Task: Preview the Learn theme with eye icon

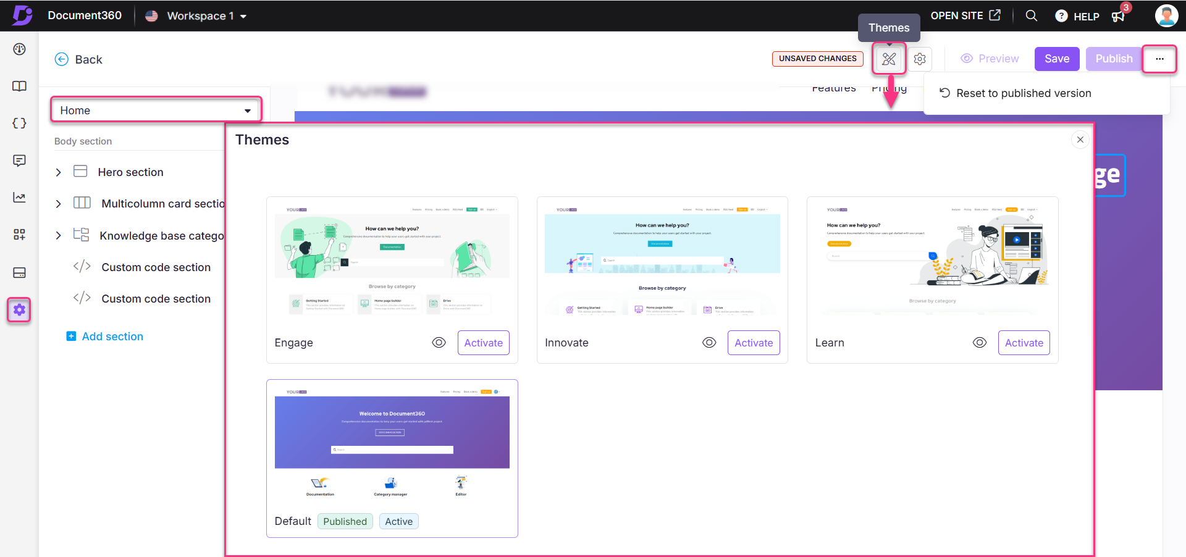Action: (980, 343)
